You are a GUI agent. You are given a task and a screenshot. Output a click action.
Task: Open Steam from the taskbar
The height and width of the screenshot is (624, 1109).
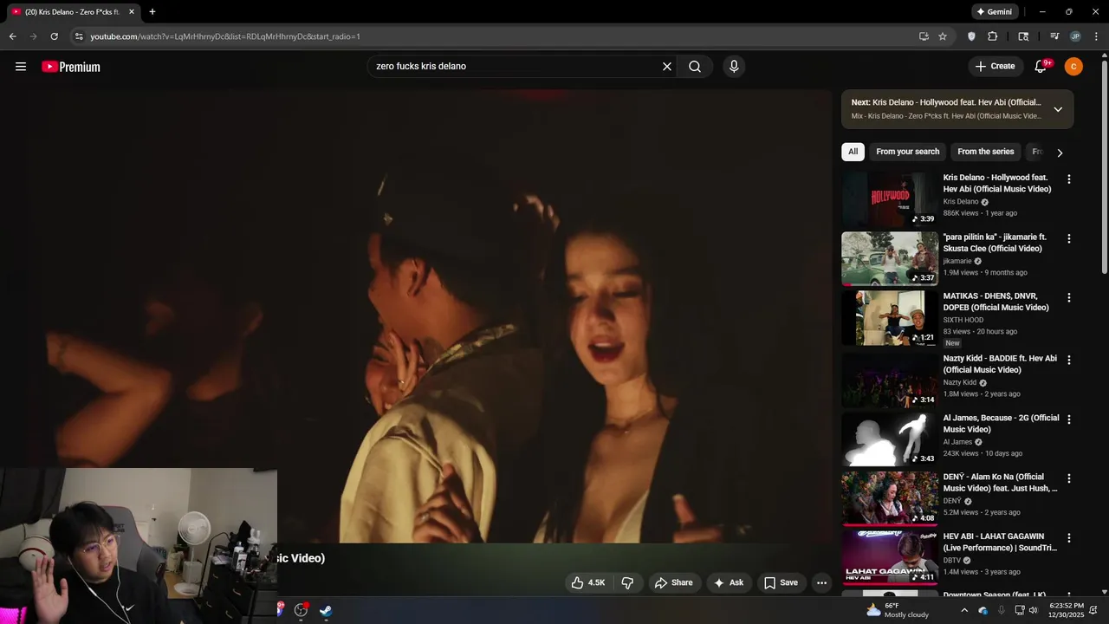[326, 610]
